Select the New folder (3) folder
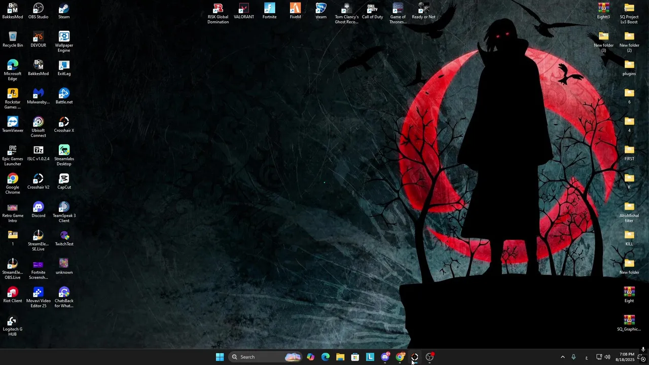 coord(603,42)
